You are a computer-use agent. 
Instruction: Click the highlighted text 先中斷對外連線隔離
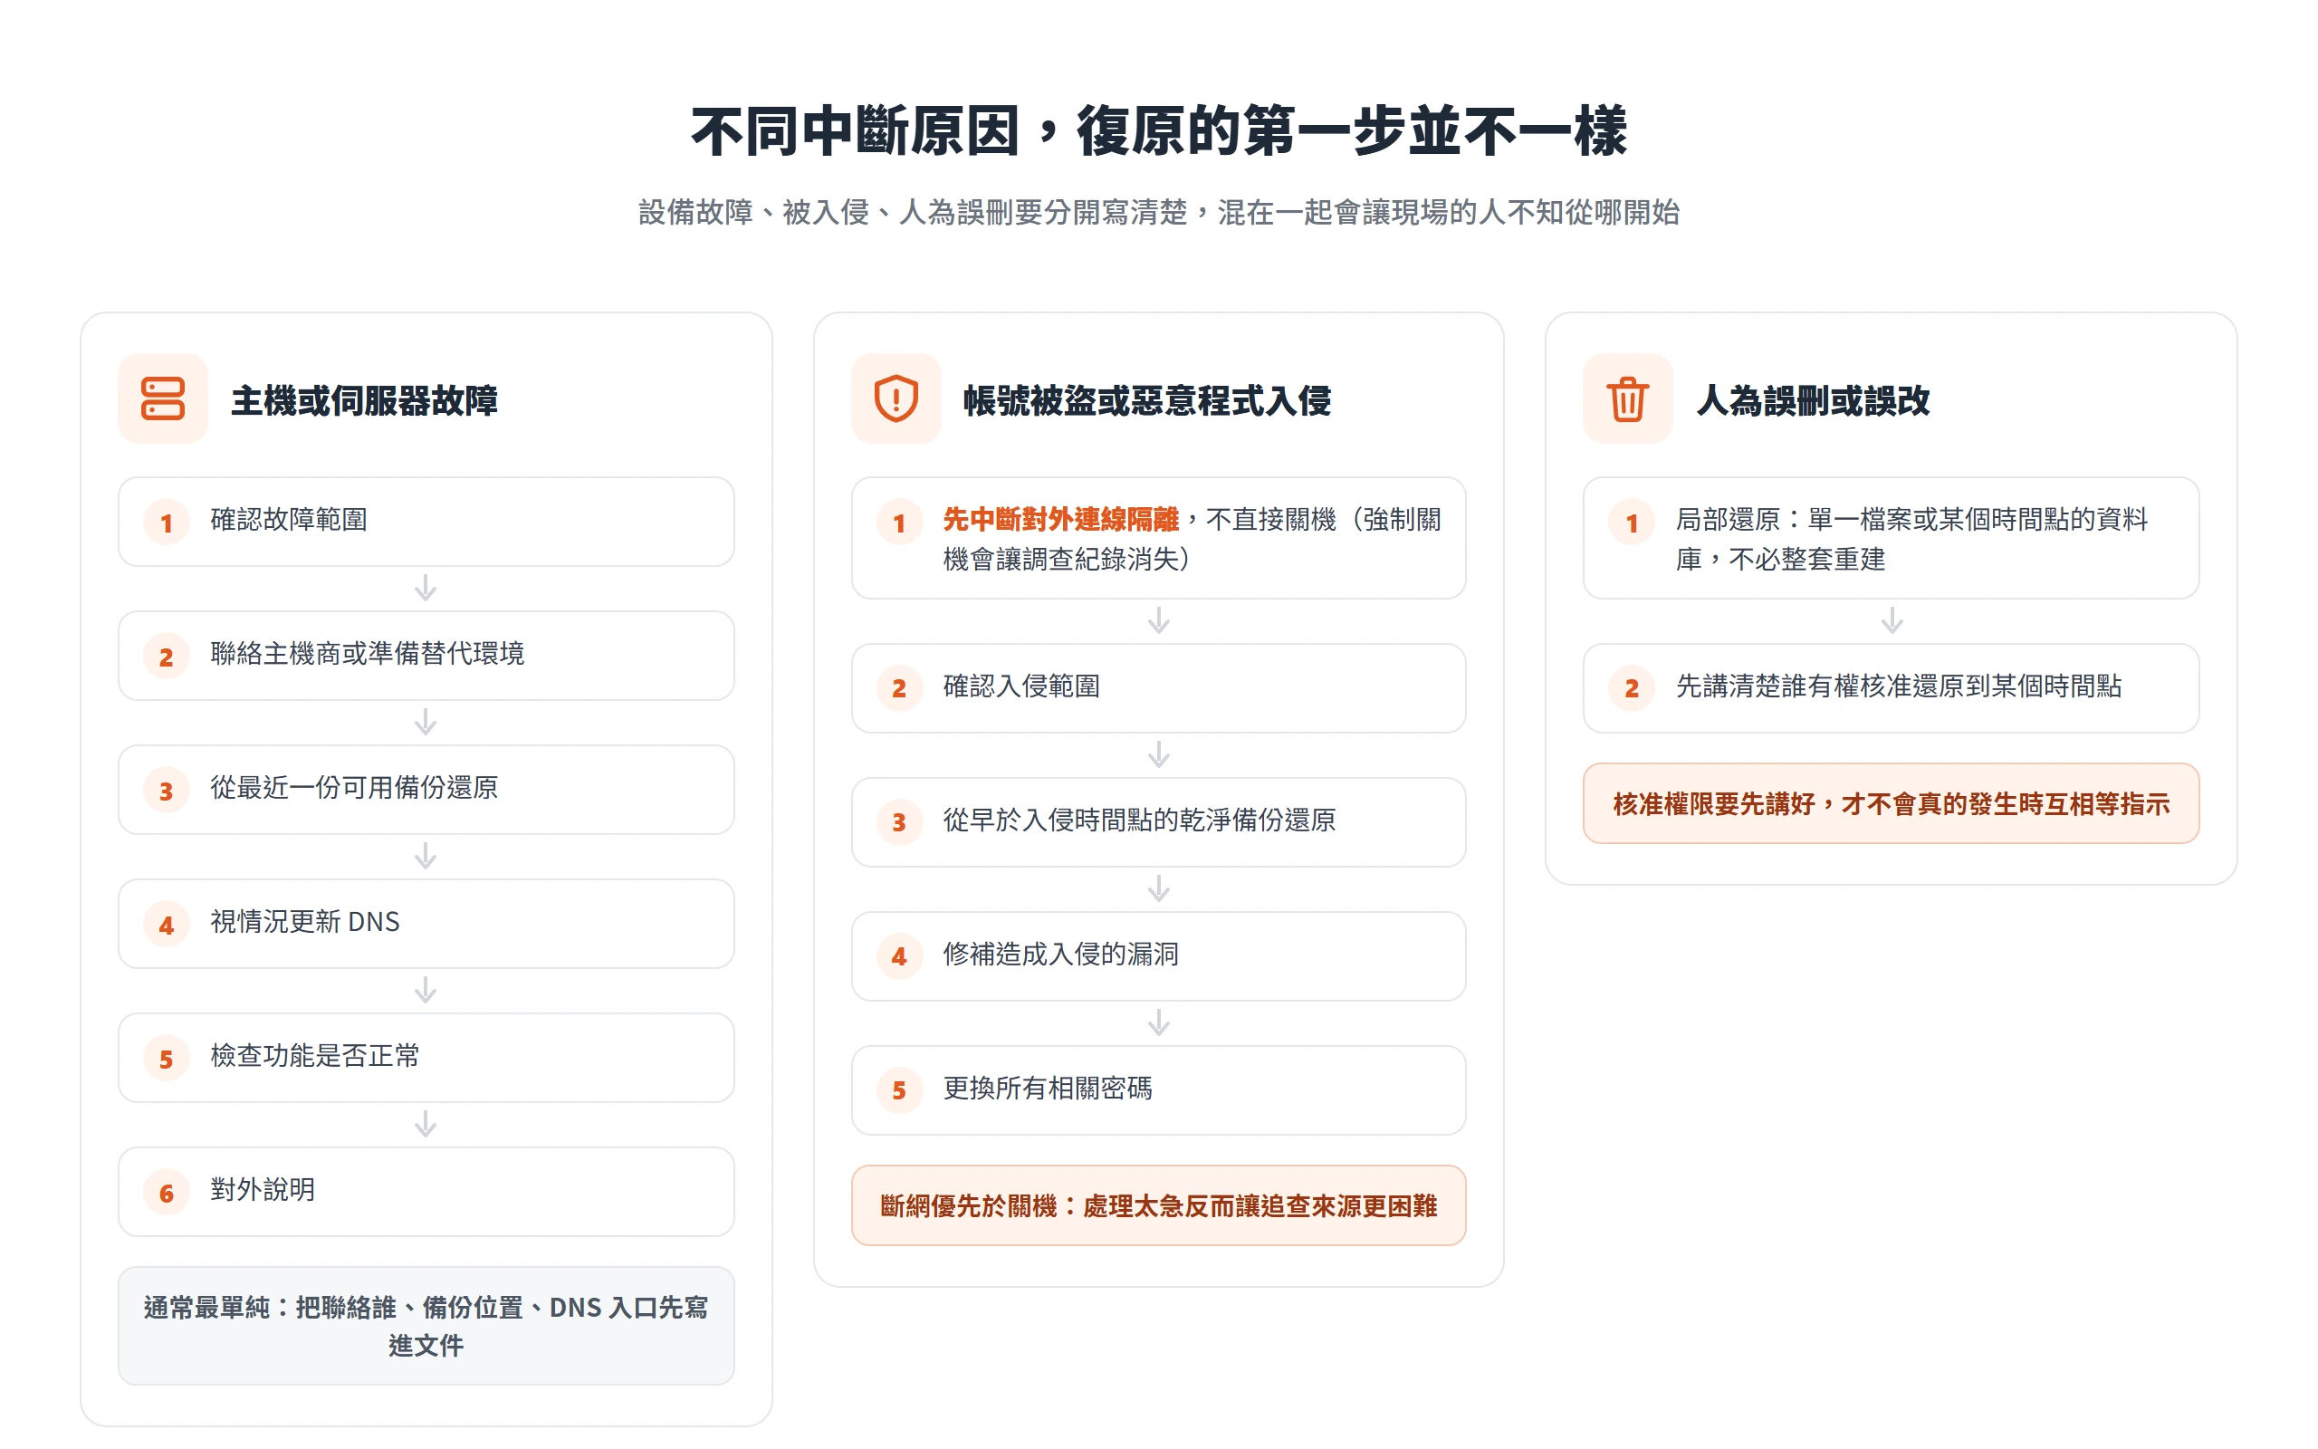1060,520
